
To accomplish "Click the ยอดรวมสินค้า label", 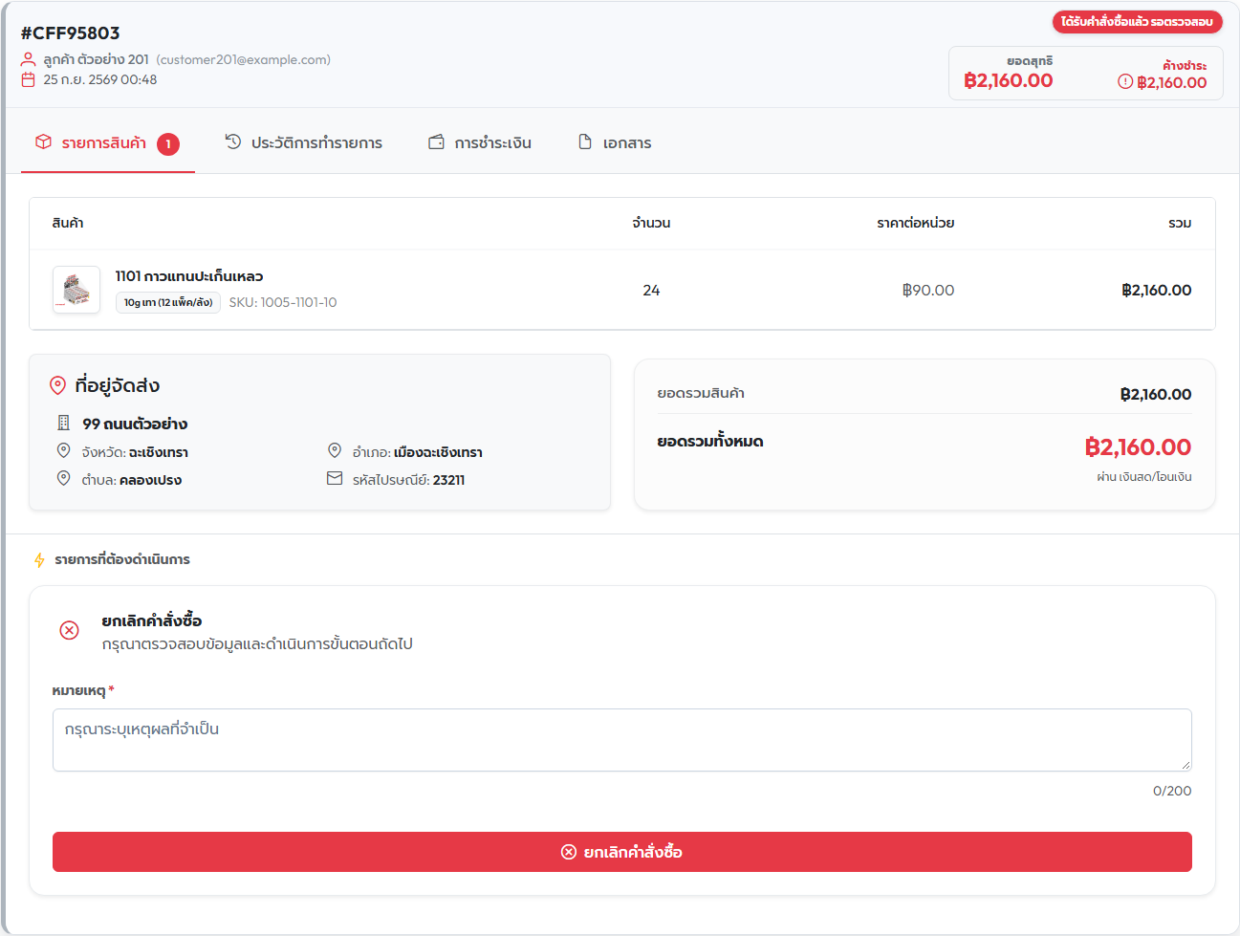I will click(x=701, y=393).
